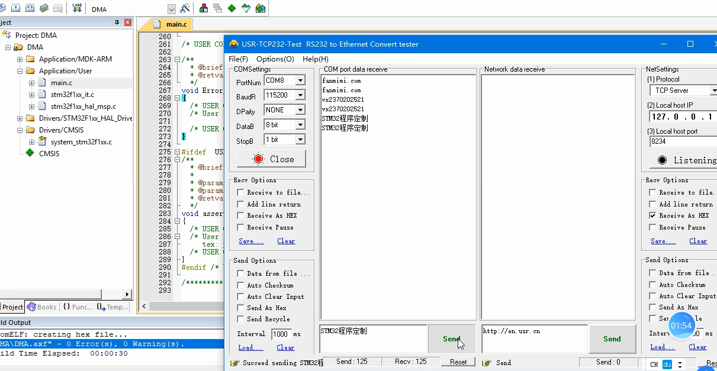Image resolution: width=717 pixels, height=371 pixels.
Task: Click COM Recv Options Clear link
Action: click(x=286, y=241)
